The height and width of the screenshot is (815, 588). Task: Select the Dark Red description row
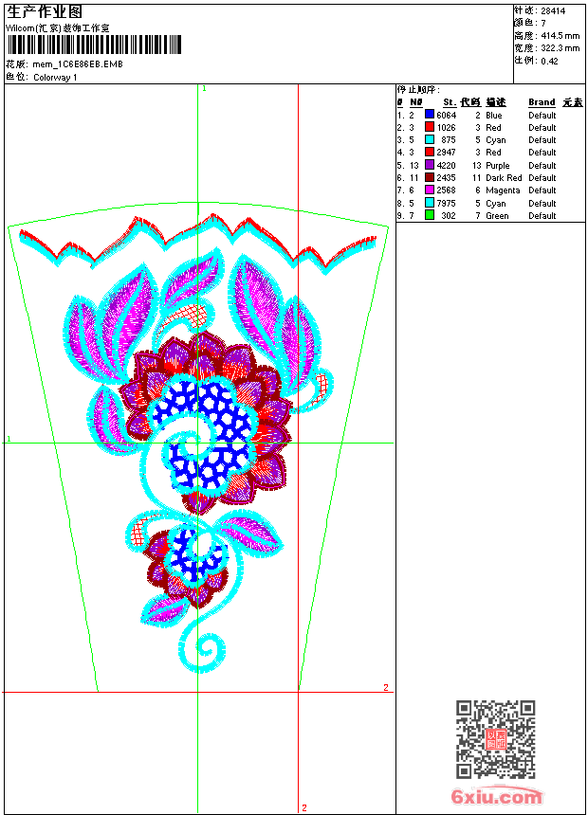(x=490, y=177)
